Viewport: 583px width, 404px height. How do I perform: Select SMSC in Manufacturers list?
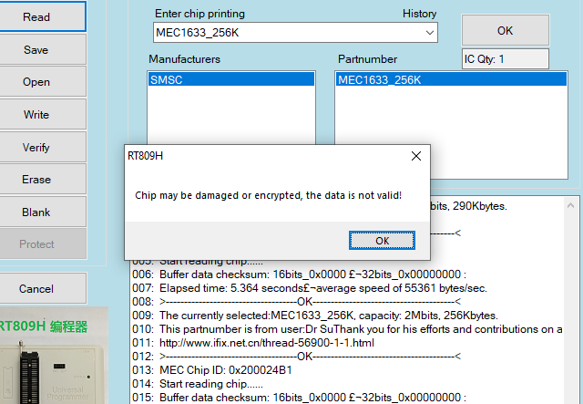click(x=231, y=79)
